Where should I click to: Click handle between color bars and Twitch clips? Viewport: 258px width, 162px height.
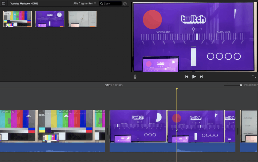tap(107, 131)
